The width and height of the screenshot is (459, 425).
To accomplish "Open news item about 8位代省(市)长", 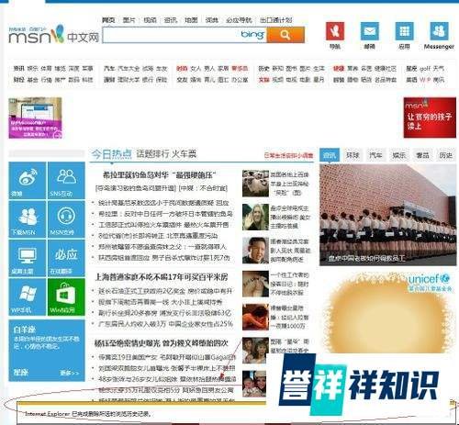I will [158, 236].
